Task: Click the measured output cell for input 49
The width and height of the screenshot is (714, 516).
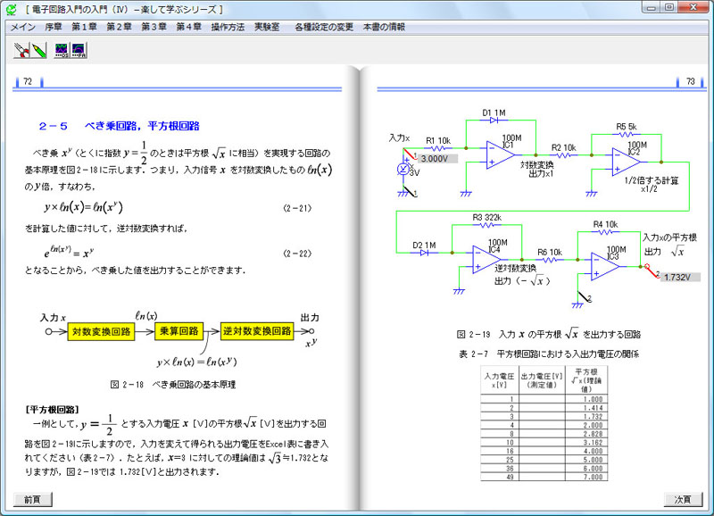Action: (542, 477)
